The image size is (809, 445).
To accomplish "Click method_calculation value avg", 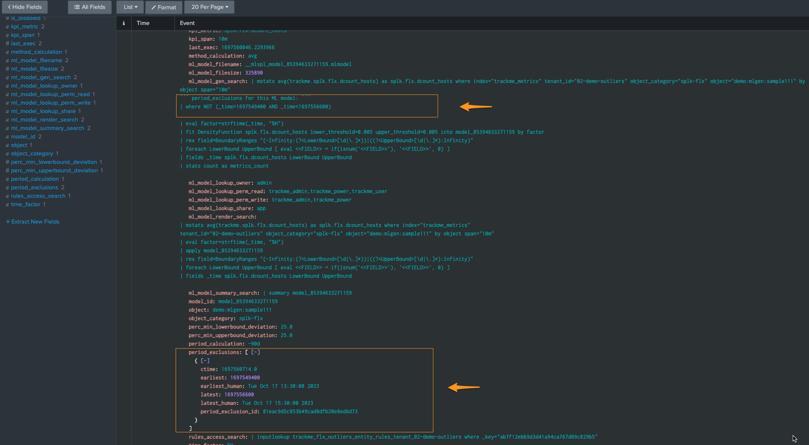I will [252, 56].
